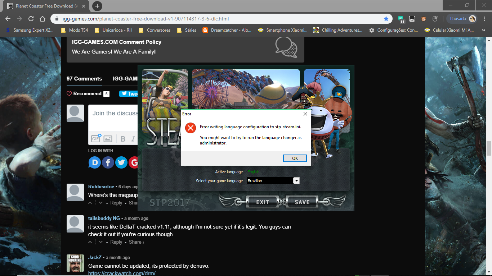Click the Tweet share button
Image resolution: width=492 pixels, height=276 pixels.
coord(129,93)
